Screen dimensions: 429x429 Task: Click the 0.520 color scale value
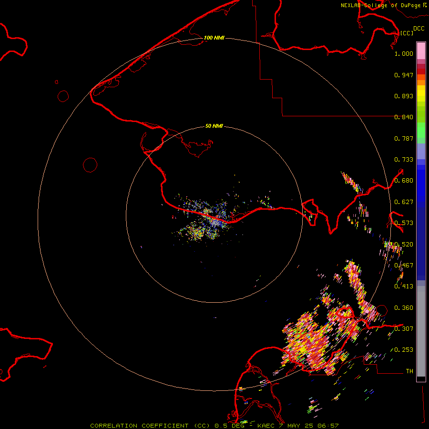click(x=404, y=245)
